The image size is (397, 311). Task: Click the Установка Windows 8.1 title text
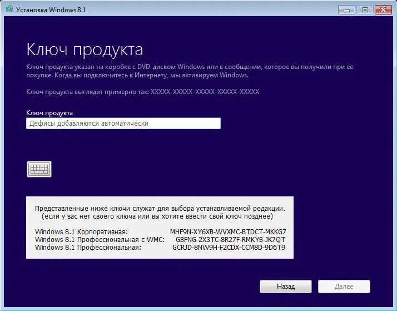(51, 10)
